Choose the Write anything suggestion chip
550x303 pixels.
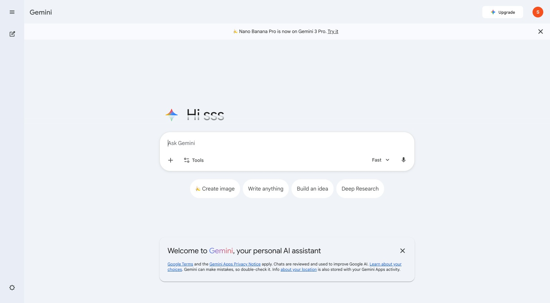[266, 189]
